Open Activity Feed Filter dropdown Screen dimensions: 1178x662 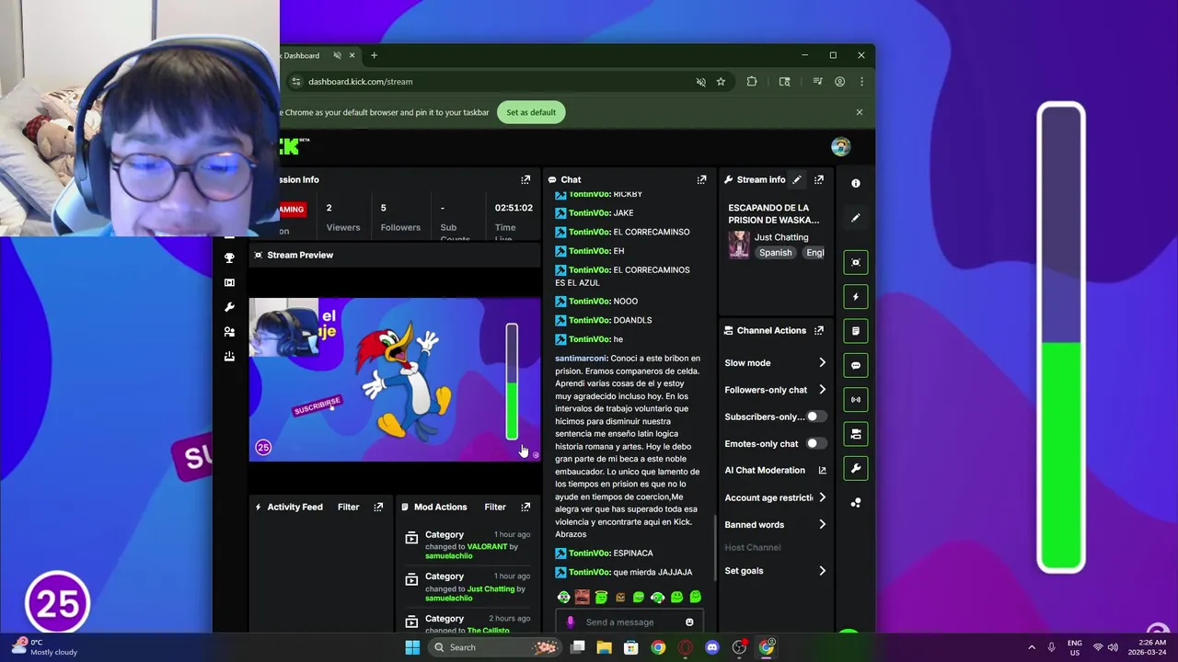348,507
